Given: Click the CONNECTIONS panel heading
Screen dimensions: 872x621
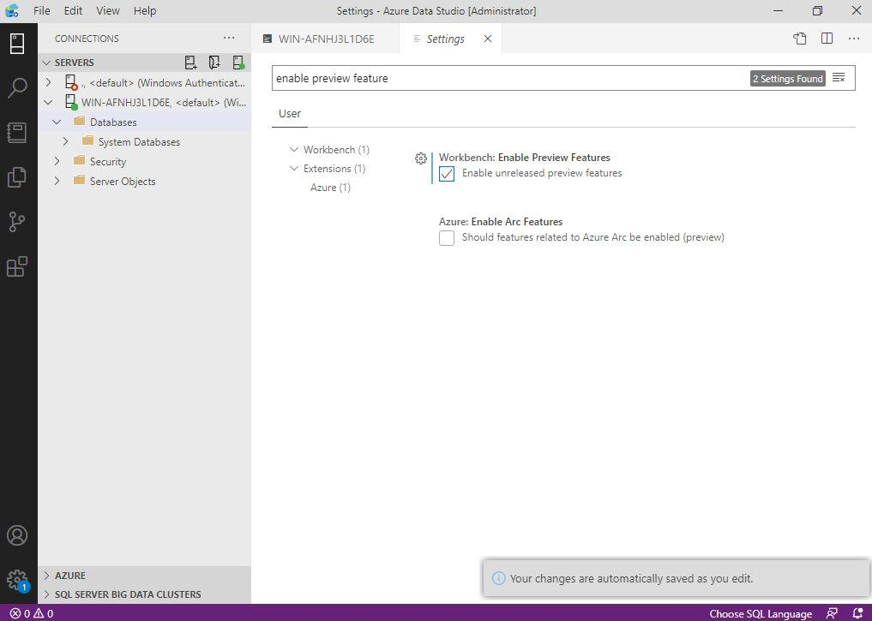Looking at the screenshot, I should pos(87,39).
